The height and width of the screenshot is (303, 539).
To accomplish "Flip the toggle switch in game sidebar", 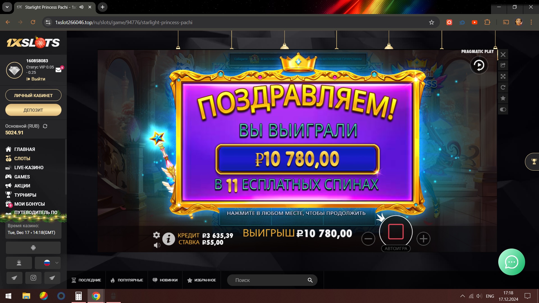I will tap(503, 109).
